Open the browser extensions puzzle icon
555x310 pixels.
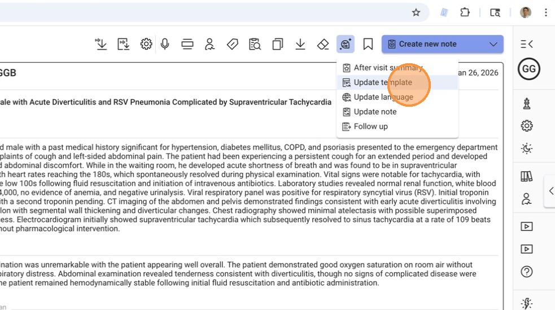465,13
